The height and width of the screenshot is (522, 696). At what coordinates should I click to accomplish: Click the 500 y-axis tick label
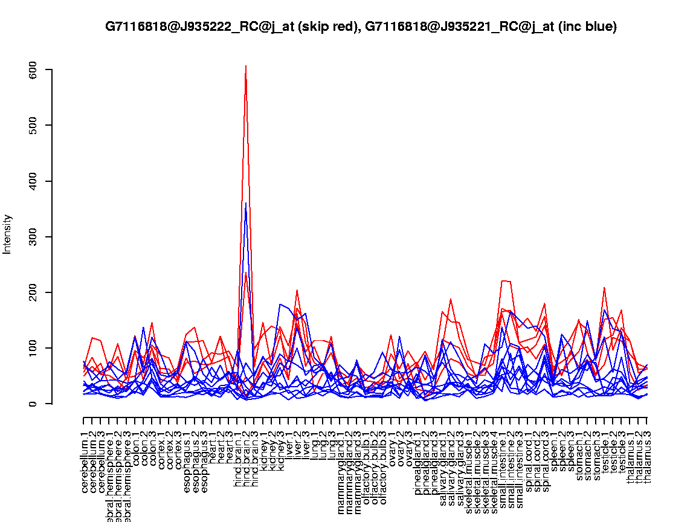(33, 126)
